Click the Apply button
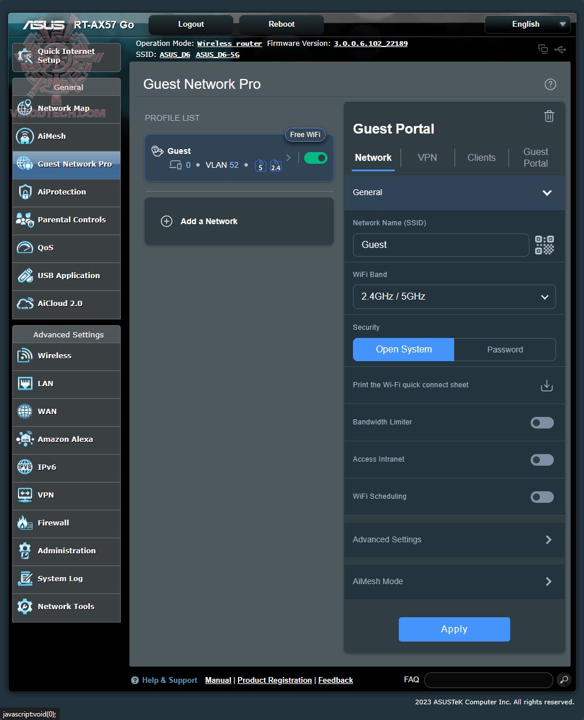 [x=454, y=629]
